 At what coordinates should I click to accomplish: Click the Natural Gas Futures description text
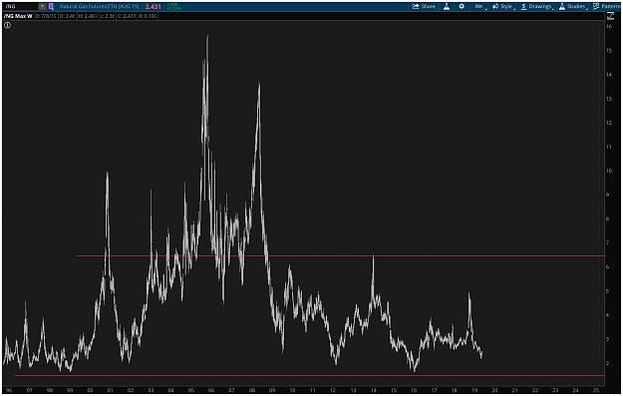(x=100, y=6)
